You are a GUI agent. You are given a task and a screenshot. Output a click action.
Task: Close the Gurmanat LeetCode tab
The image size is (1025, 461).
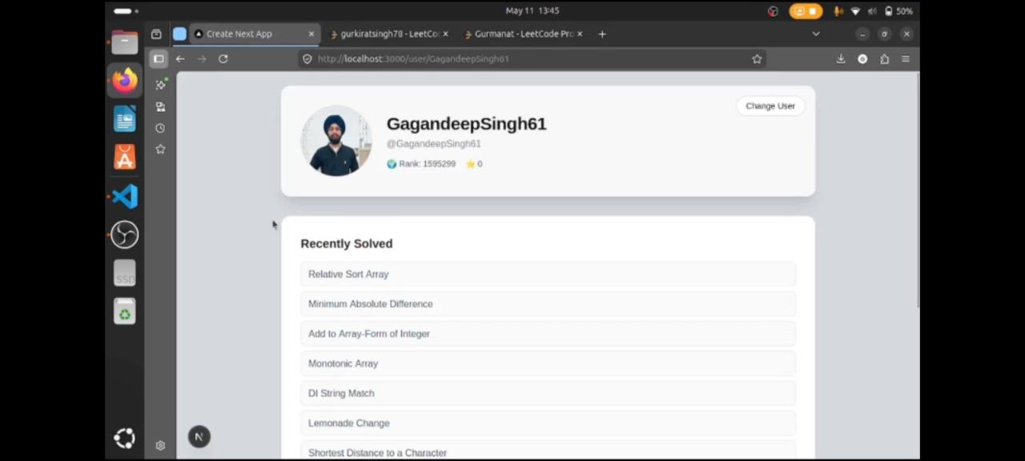tap(580, 34)
